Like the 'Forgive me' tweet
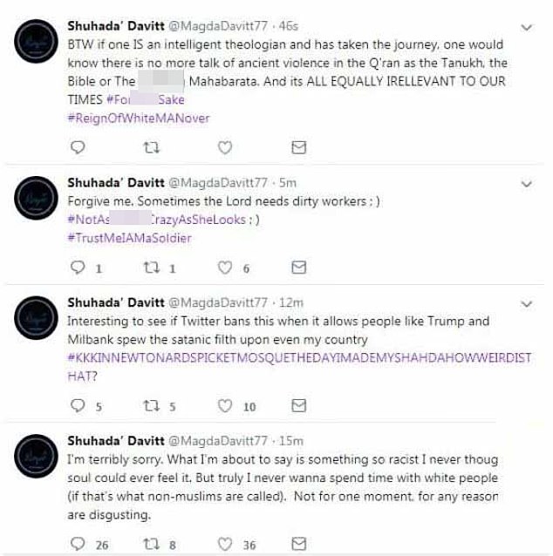This screenshot has width=553, height=556. tap(226, 268)
